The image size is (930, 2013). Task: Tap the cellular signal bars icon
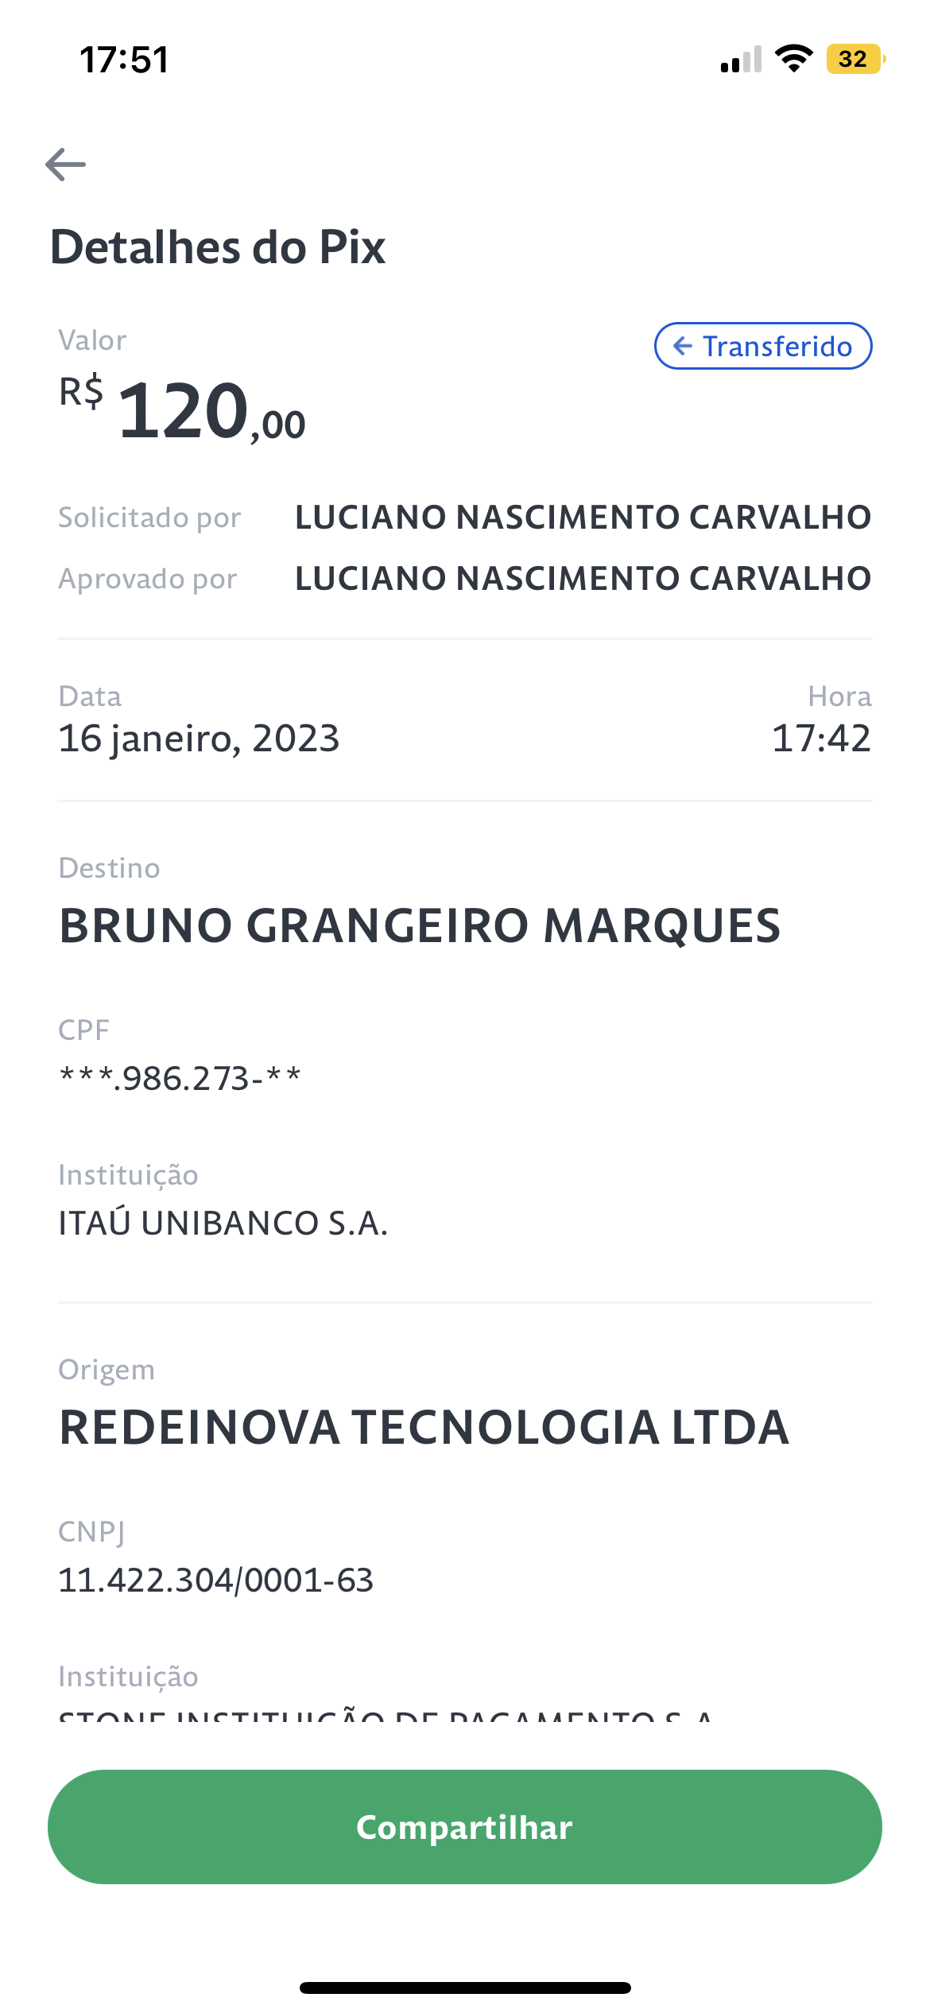(x=741, y=60)
